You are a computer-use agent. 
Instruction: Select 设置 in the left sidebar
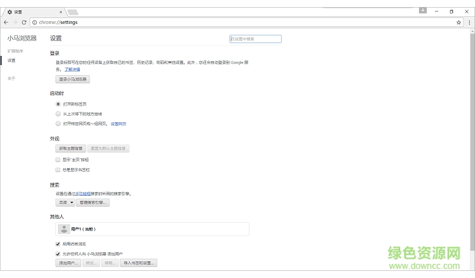(x=12, y=60)
